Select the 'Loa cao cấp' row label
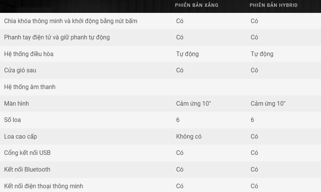 [20, 137]
